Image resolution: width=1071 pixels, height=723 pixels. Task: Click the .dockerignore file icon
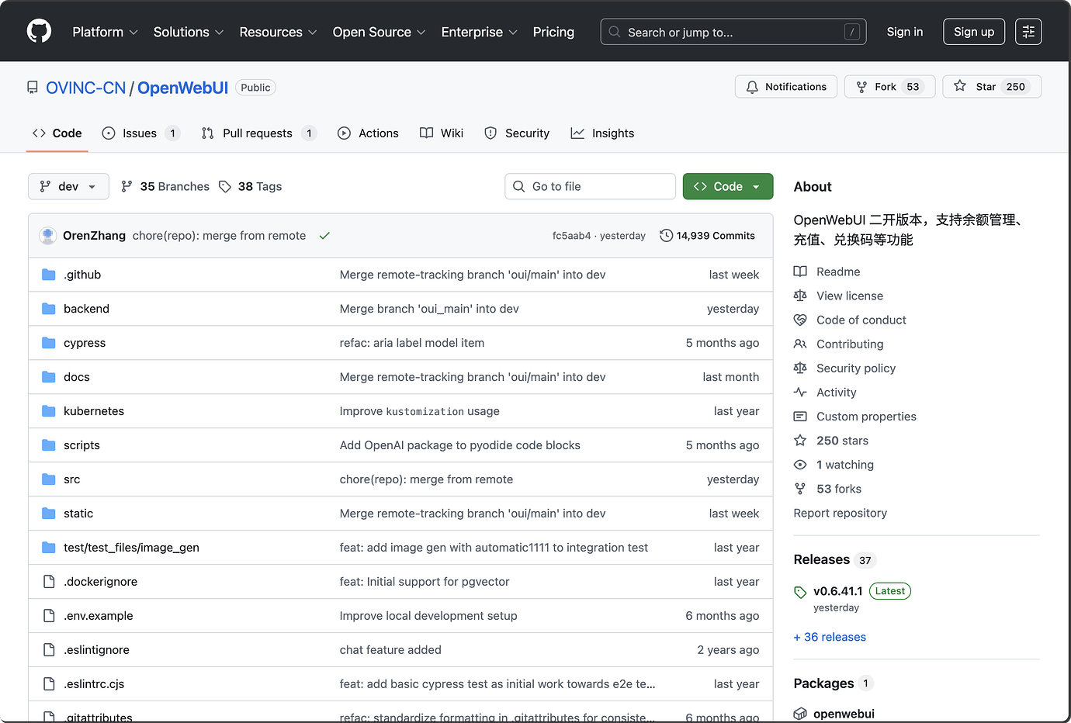pyautogui.click(x=49, y=582)
